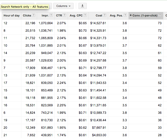Open help icon next to Avg. Pos.
The height and width of the screenshot is (138, 167).
coord(125,15)
